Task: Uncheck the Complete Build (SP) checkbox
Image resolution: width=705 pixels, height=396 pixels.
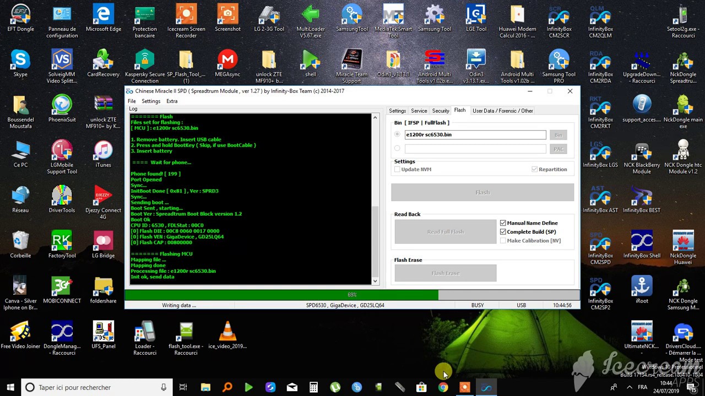Action: tap(503, 232)
